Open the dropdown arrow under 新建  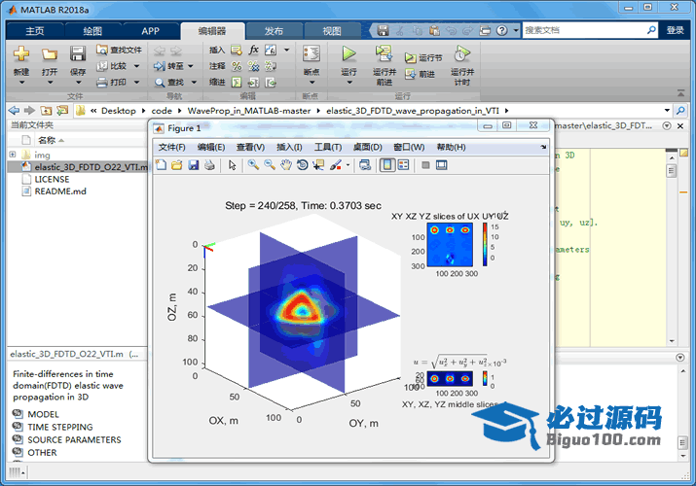[21, 83]
